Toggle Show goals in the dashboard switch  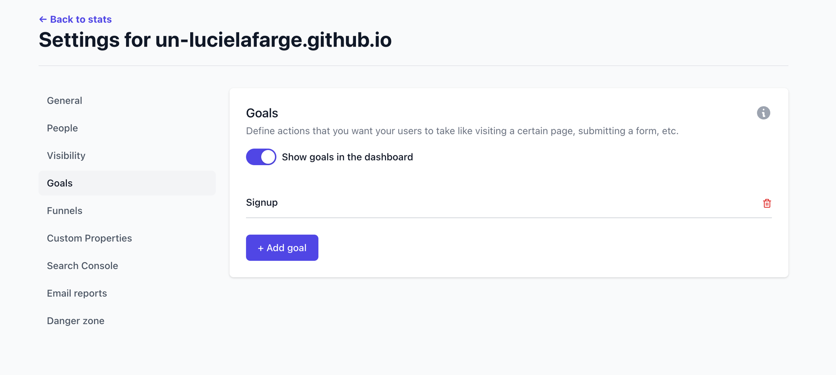(x=261, y=157)
